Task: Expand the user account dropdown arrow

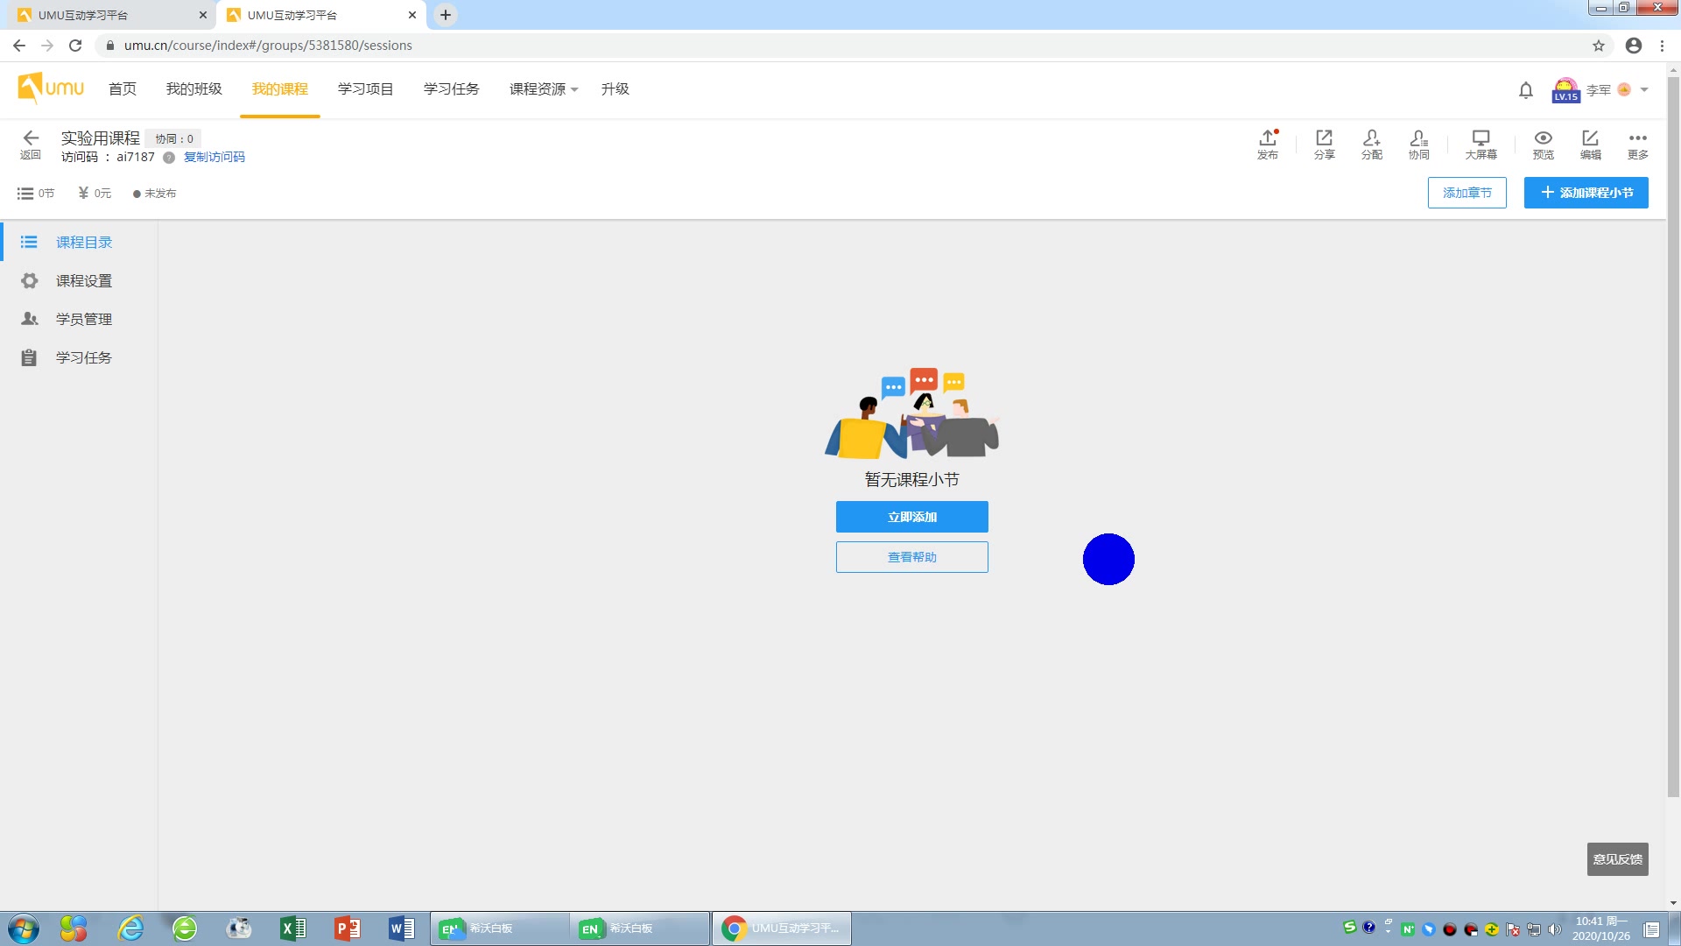Action: tap(1644, 89)
